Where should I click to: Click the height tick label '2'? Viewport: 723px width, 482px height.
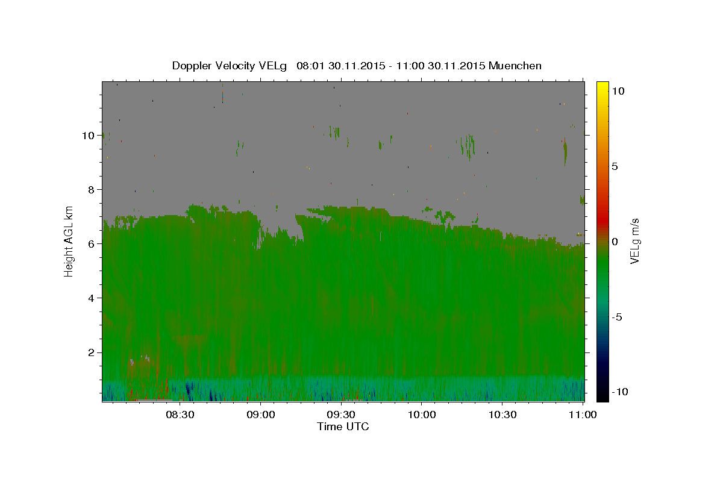(x=92, y=352)
